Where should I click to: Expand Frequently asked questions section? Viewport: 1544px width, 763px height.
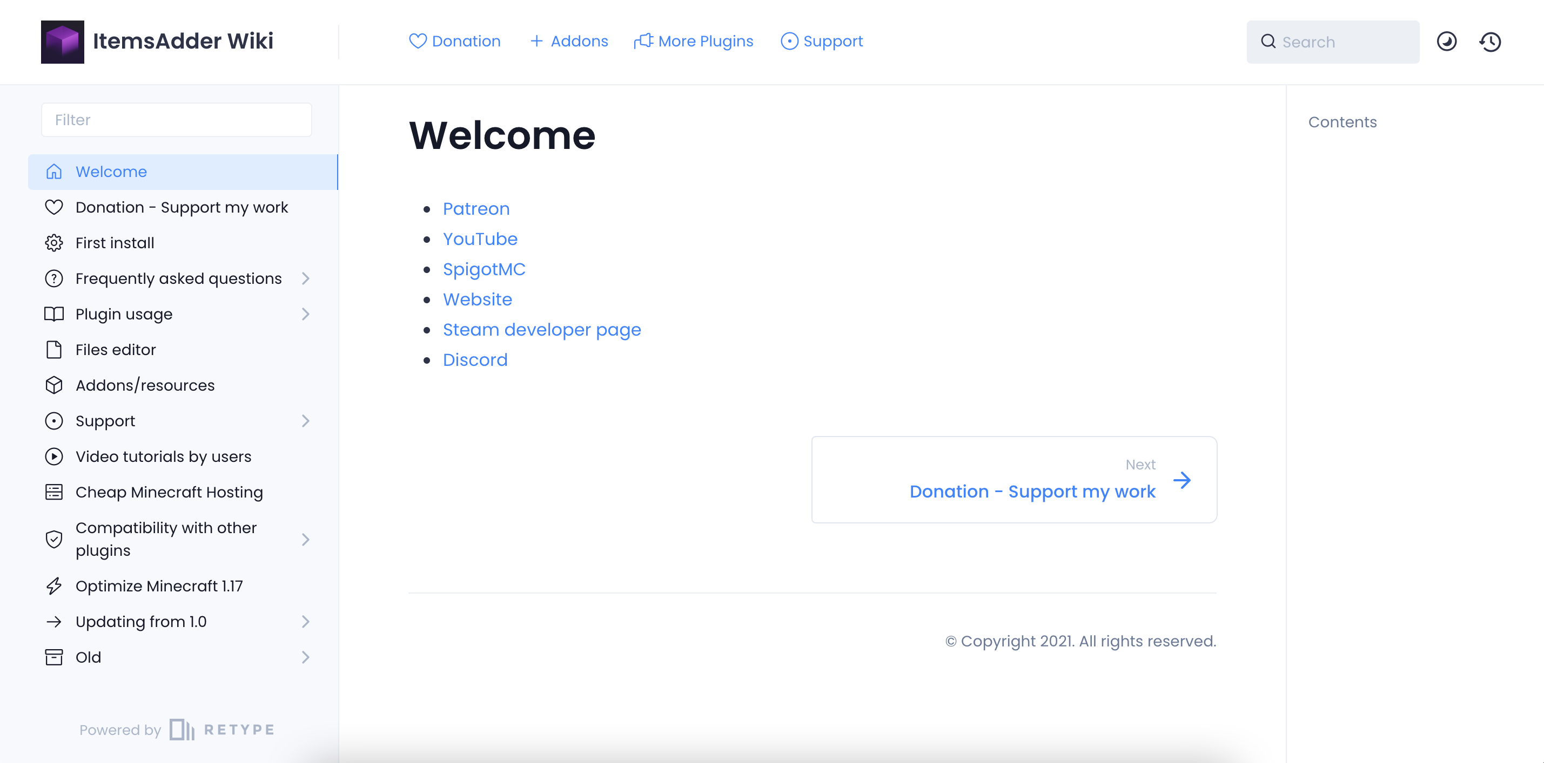coord(306,278)
